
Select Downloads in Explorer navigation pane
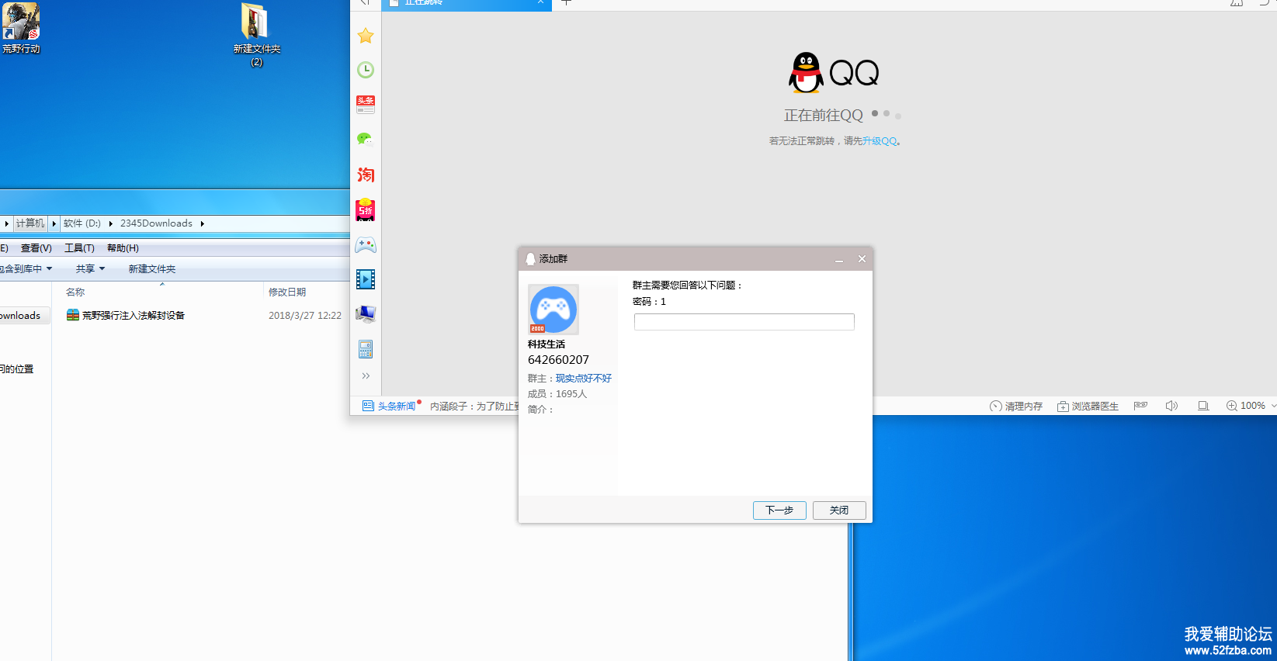23,316
